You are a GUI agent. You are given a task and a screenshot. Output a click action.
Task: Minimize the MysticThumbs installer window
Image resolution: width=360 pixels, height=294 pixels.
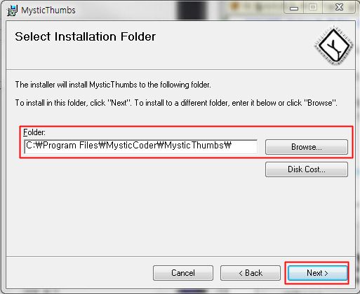pyautogui.click(x=294, y=8)
